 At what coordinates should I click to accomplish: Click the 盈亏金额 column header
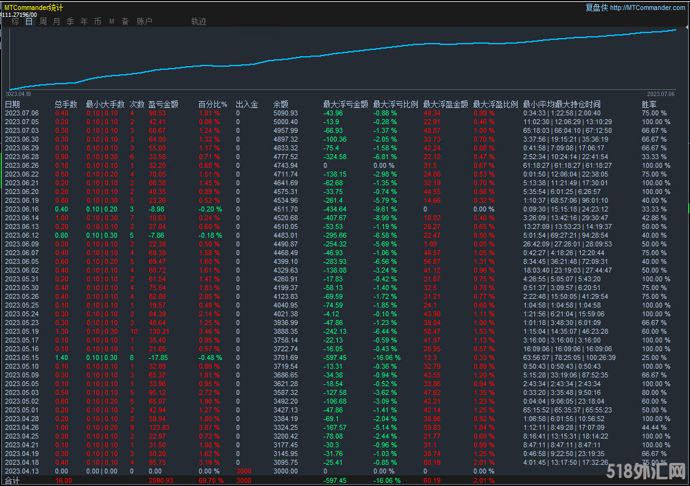tap(164, 104)
